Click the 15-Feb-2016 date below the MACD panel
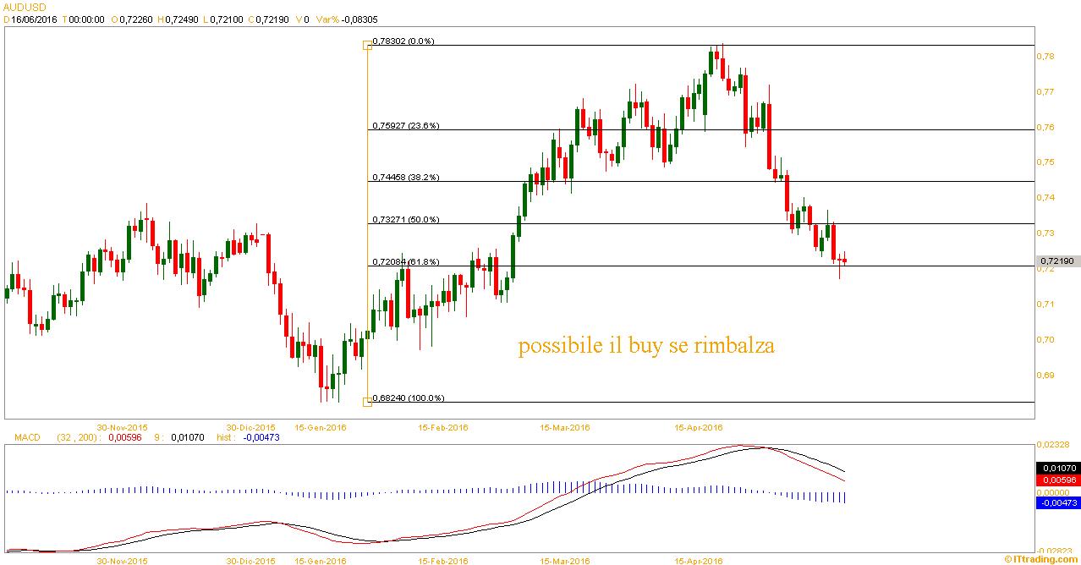 (445, 560)
